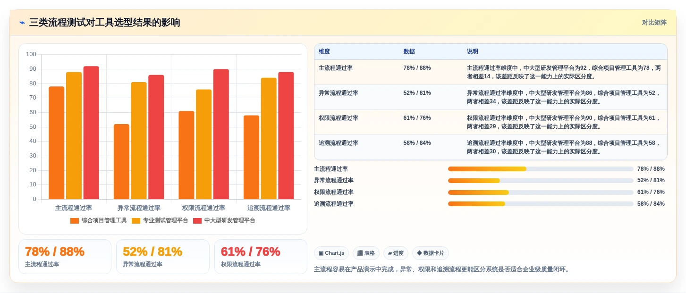The width and height of the screenshot is (686, 293).
Task: Click progress value 58% / 84%
Action: pyautogui.click(x=651, y=204)
